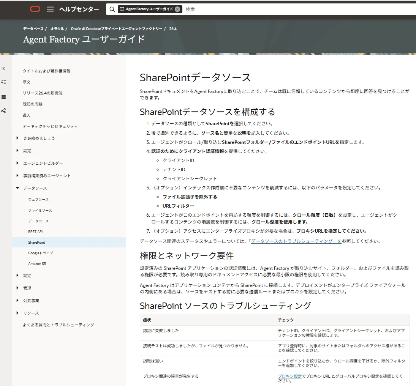
Task: Click the share icon in left rail
Action: (x=3, y=110)
